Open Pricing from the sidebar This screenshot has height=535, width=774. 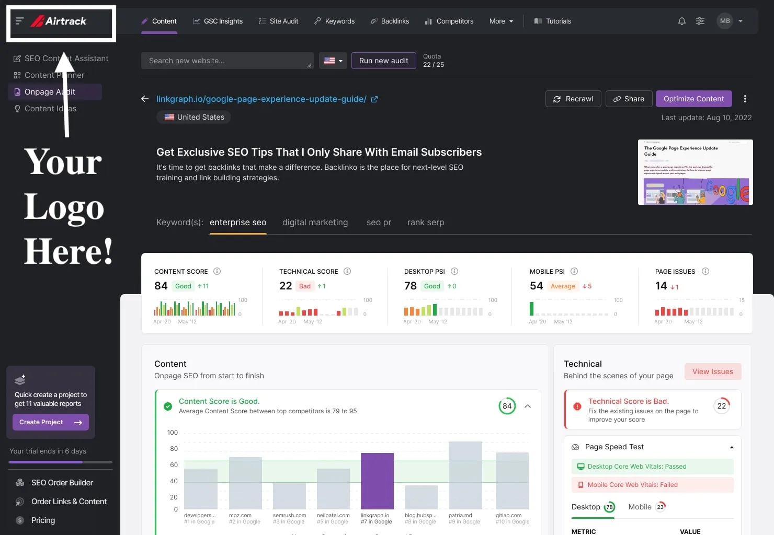tap(43, 520)
